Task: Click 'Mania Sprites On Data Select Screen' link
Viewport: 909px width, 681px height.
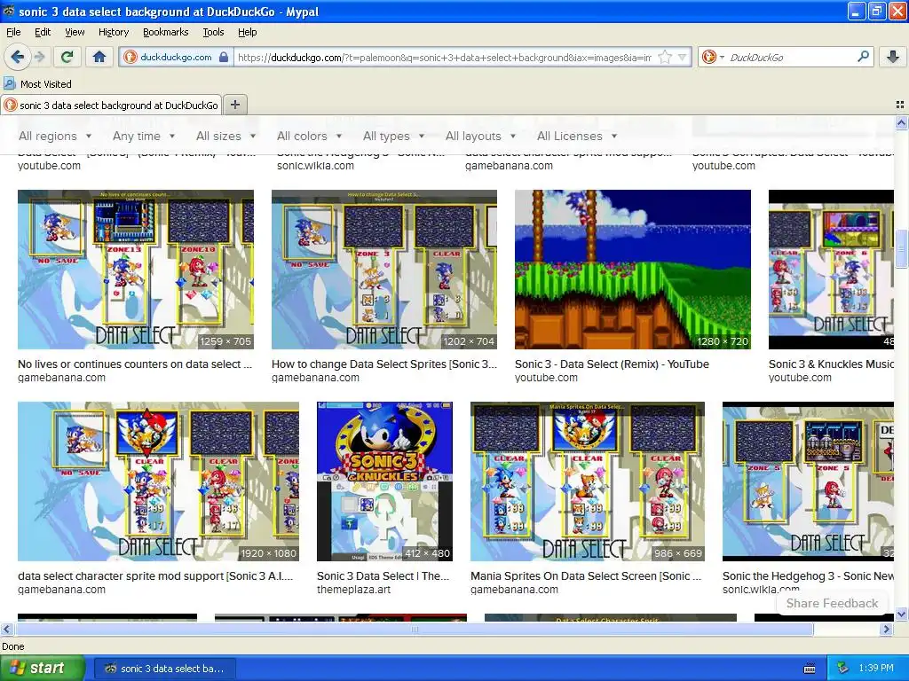Action: pyautogui.click(x=586, y=576)
